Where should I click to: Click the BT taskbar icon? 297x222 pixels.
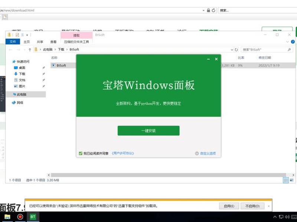(x=33, y=217)
